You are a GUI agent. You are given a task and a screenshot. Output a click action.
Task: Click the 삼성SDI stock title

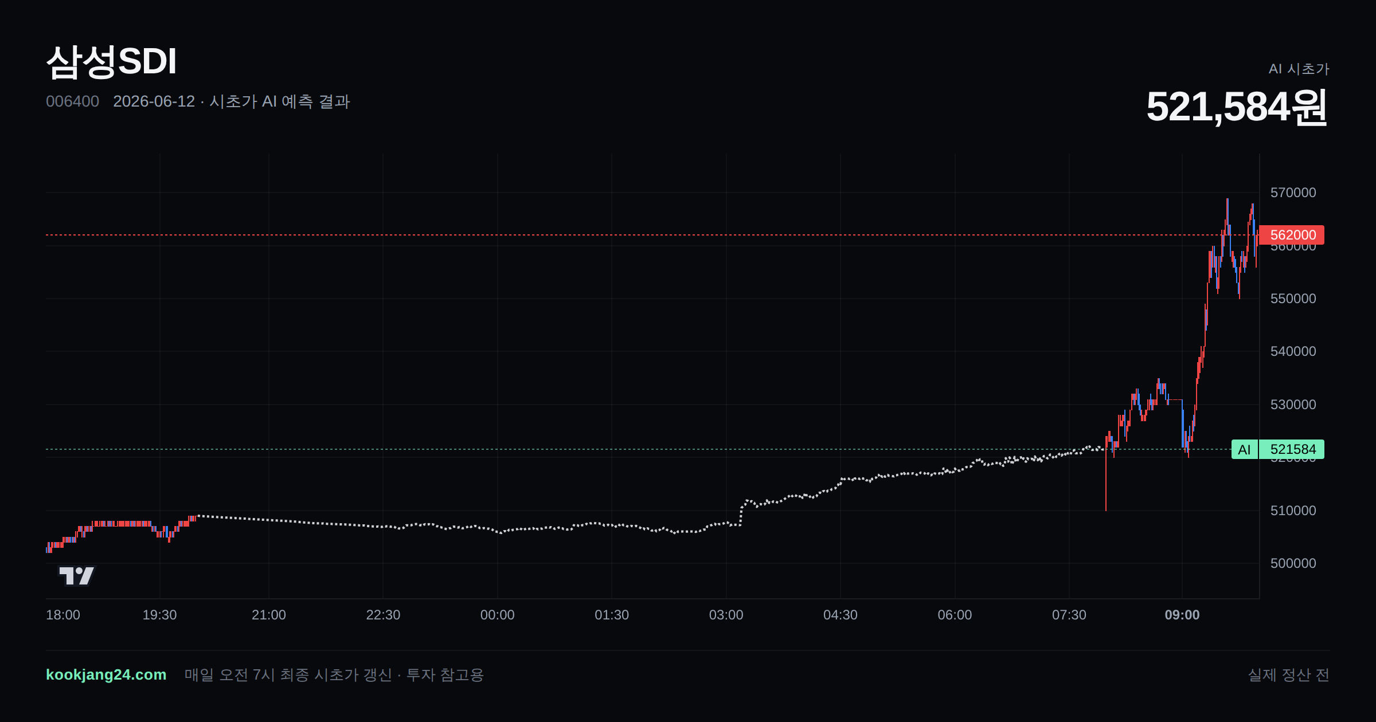point(111,61)
